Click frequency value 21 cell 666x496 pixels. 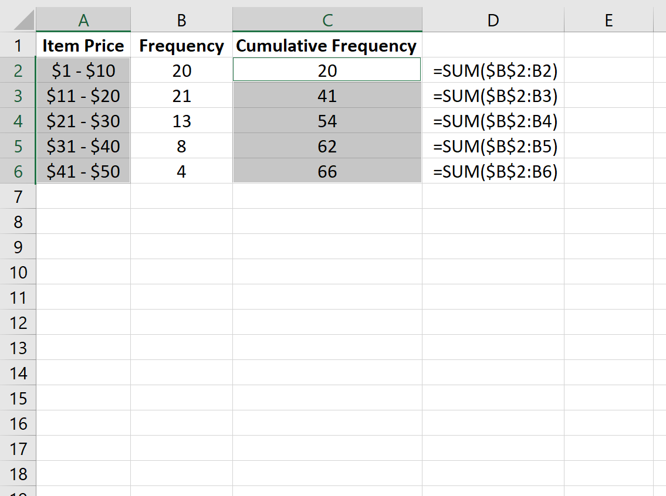pyautogui.click(x=181, y=96)
